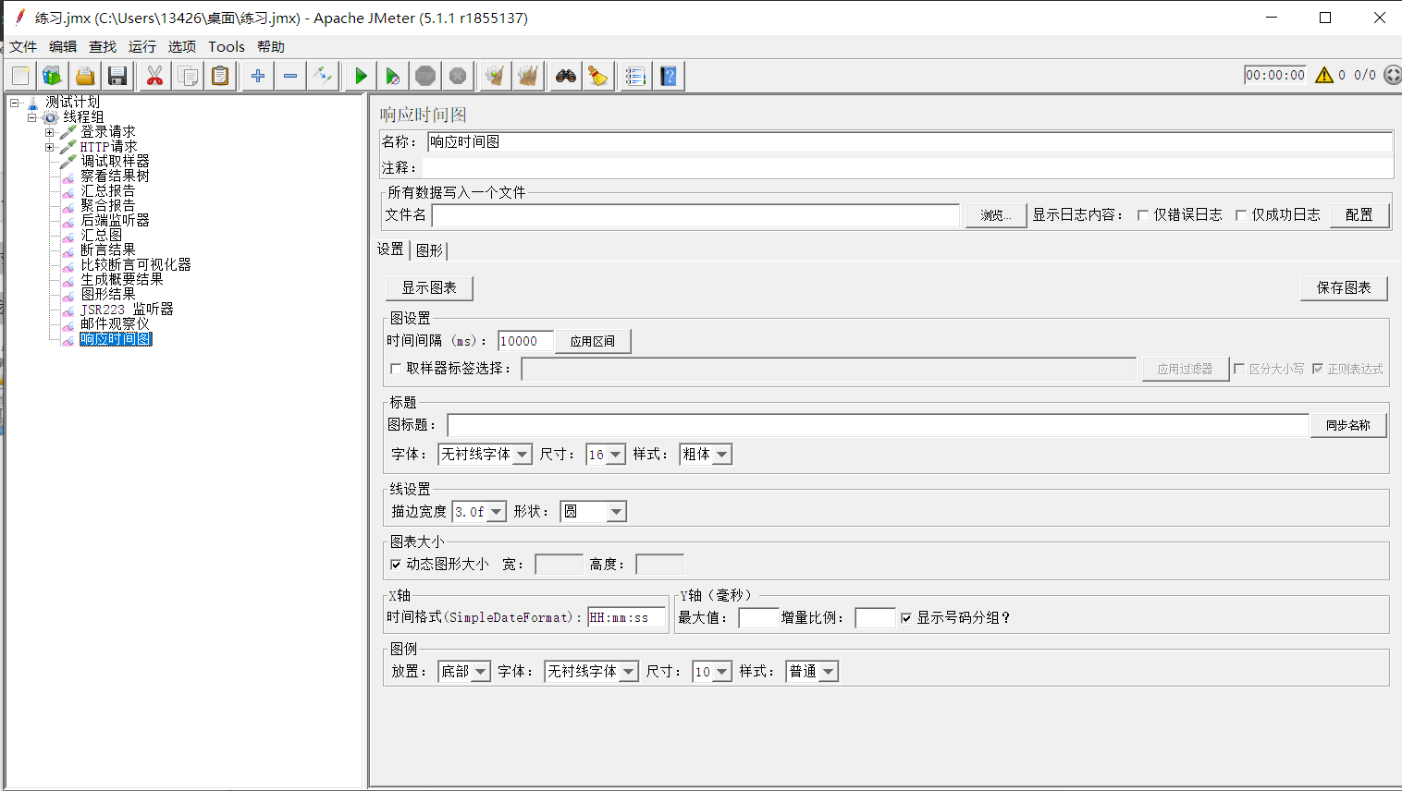
Task: Switch to the 设置 tab
Action: (390, 249)
